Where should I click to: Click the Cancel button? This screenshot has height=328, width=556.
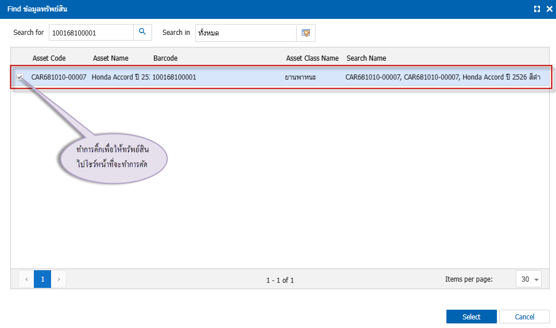click(524, 317)
